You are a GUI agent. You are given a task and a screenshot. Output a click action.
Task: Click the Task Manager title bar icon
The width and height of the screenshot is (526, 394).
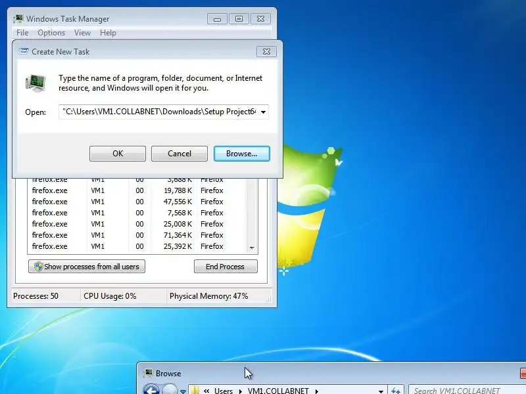pos(19,19)
